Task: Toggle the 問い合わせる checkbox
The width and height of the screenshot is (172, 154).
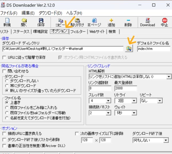Action: (x=4, y=71)
